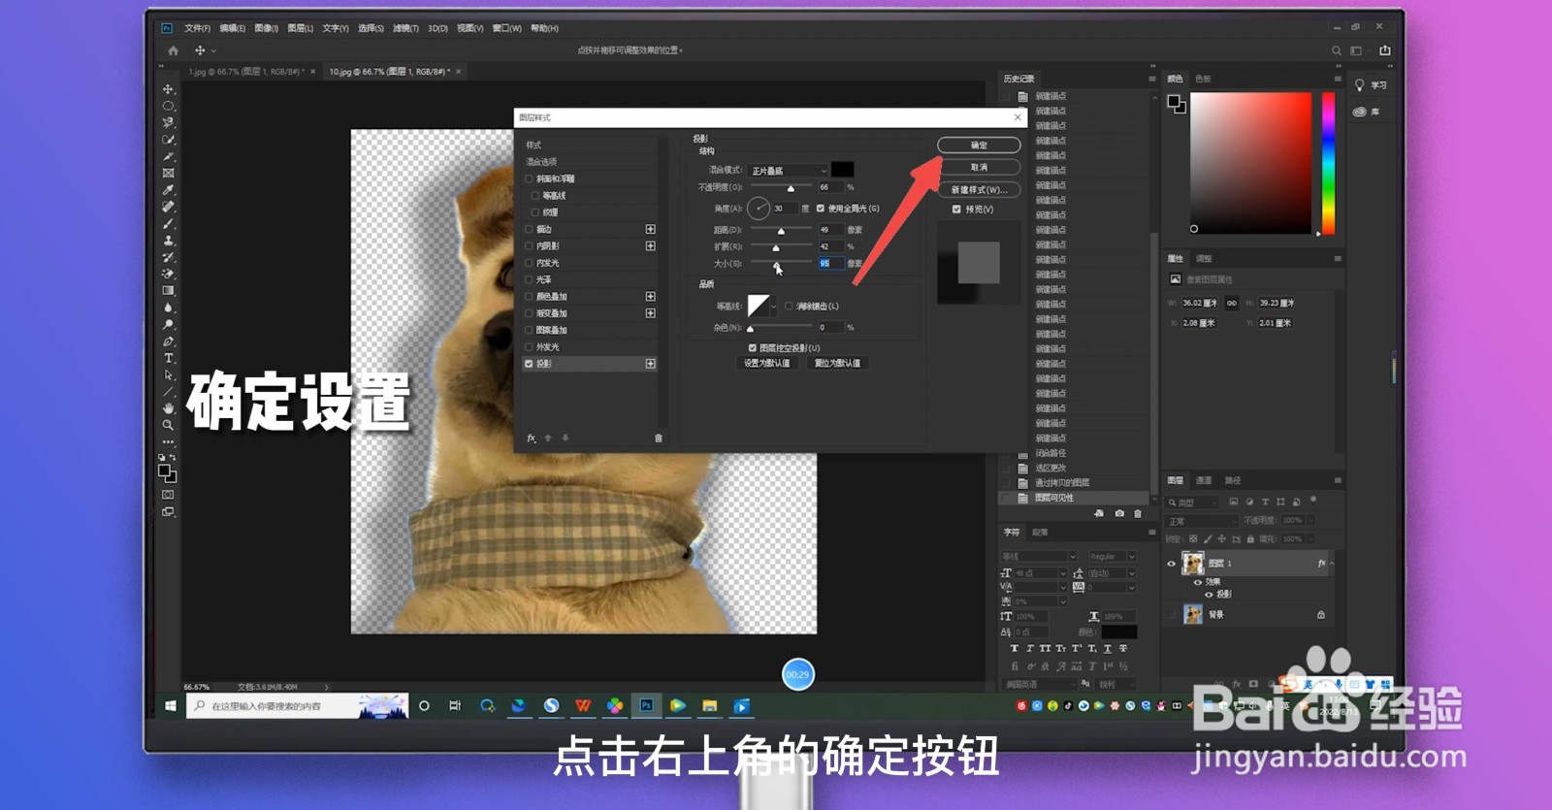Choose the Quick Selection tool
The height and width of the screenshot is (810, 1552).
pos(168,140)
